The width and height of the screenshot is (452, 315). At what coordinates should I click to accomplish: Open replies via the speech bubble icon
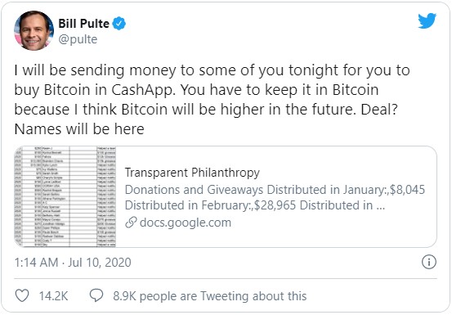96,295
